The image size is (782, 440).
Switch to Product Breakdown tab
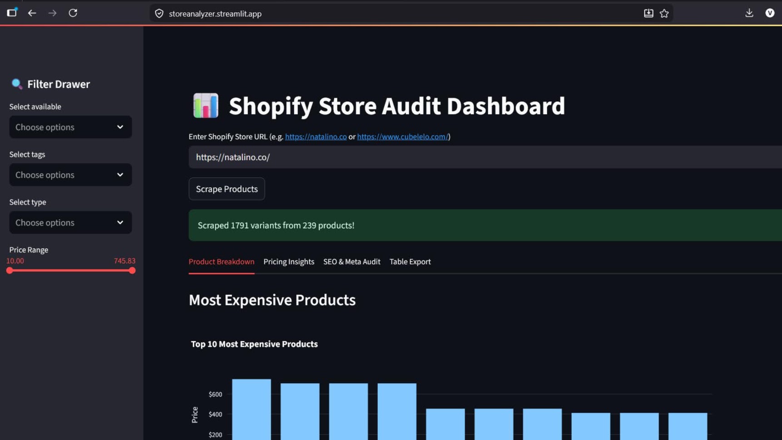pyautogui.click(x=222, y=262)
